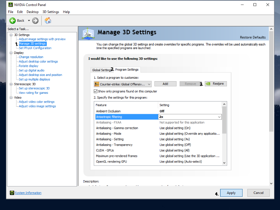Select Antialiasing - Gamma correction row
Screen dimensions: 280x210
point(159,128)
